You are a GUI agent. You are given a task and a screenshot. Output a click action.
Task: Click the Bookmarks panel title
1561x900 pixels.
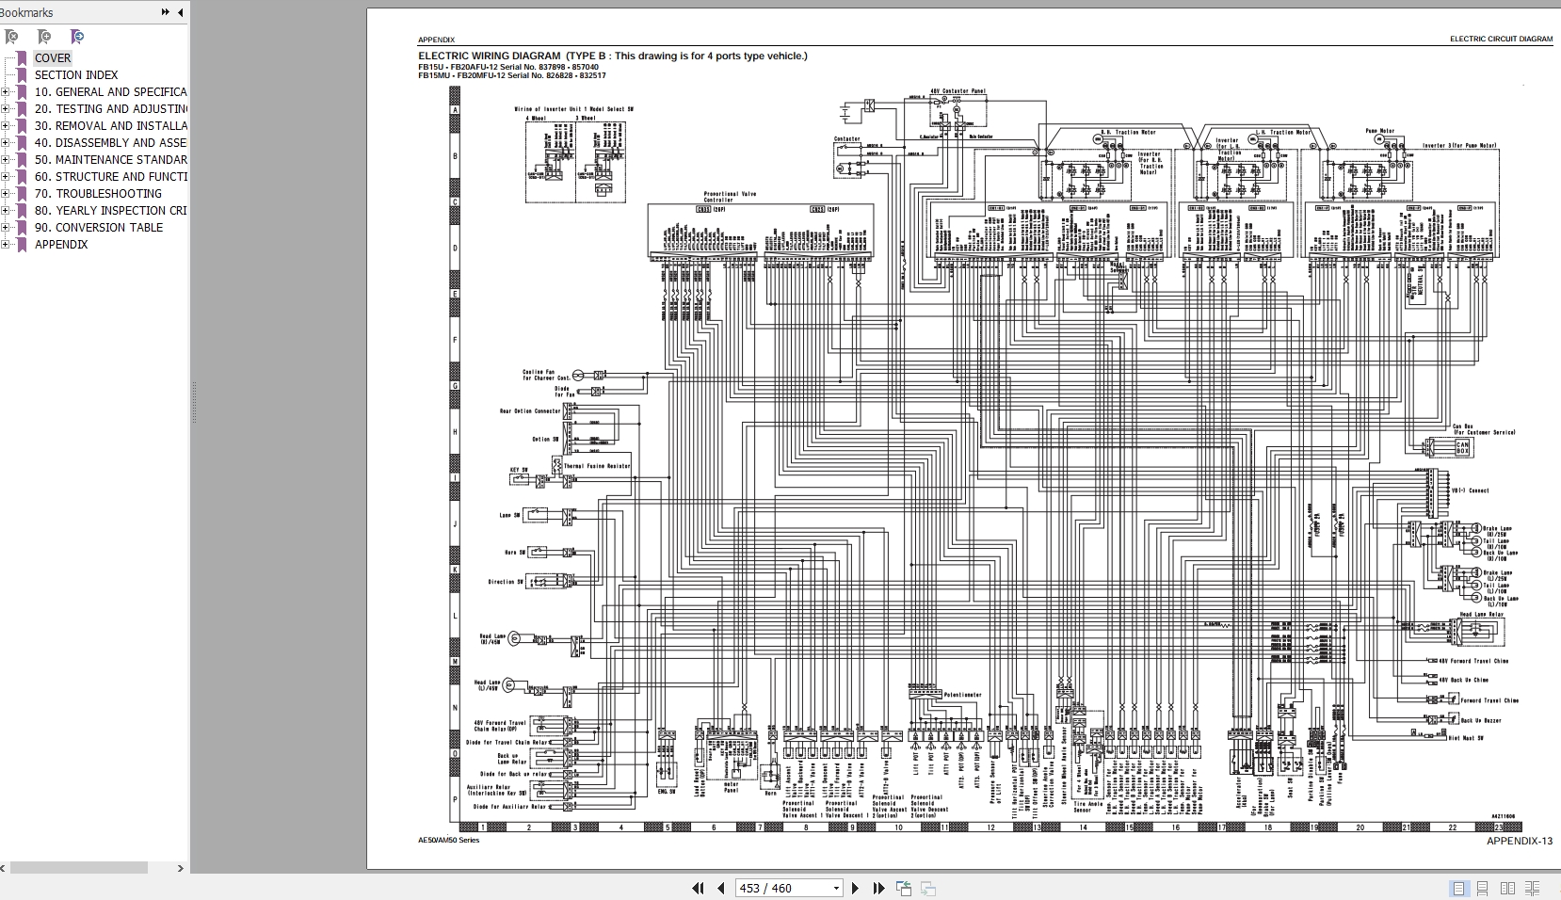tap(26, 12)
